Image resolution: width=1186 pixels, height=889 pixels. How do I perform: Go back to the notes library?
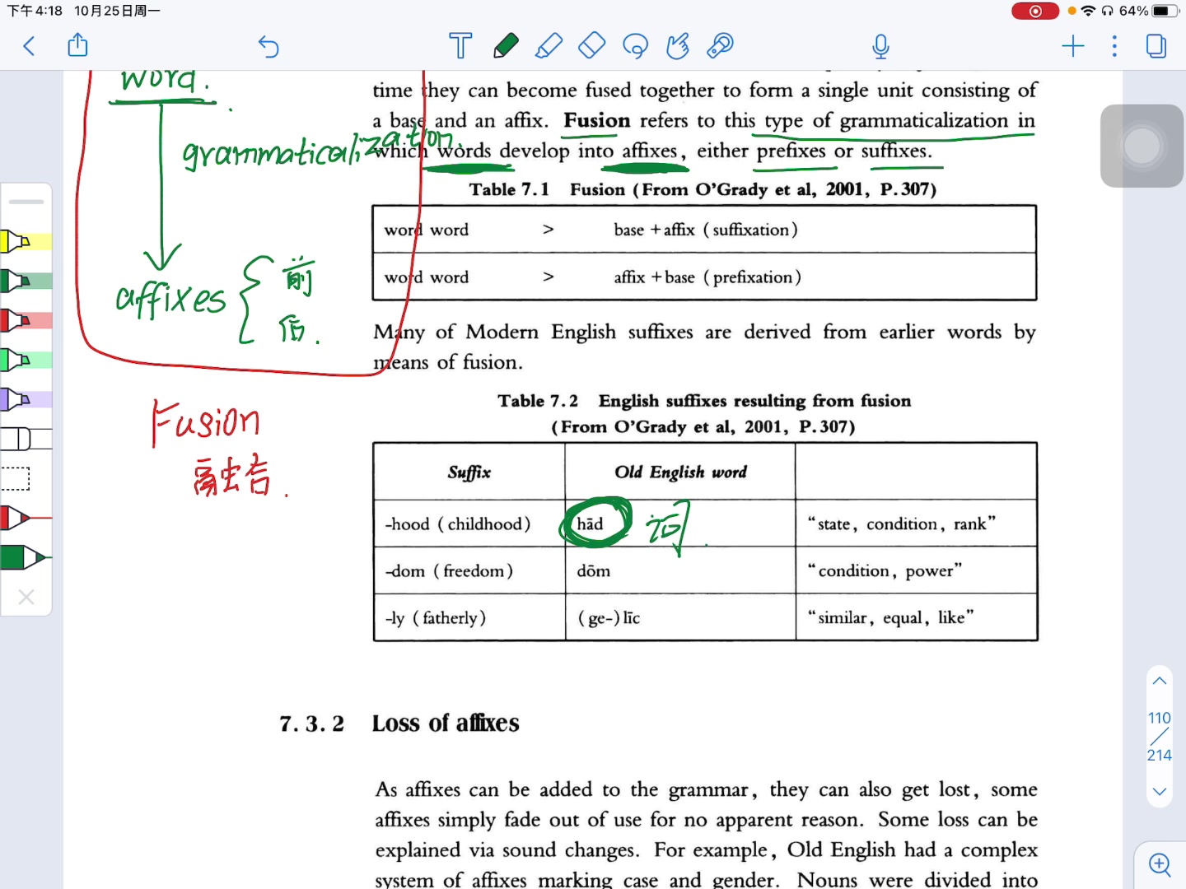(29, 46)
